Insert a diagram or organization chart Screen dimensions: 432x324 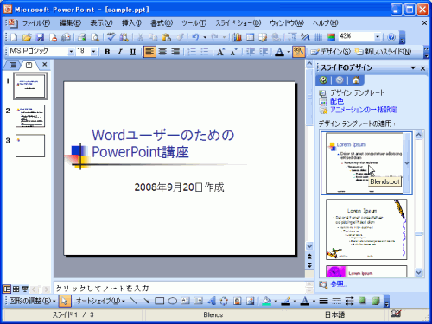pyautogui.click(x=224, y=301)
